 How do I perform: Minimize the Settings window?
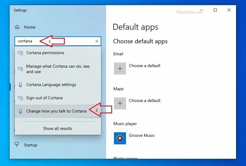click(201, 10)
